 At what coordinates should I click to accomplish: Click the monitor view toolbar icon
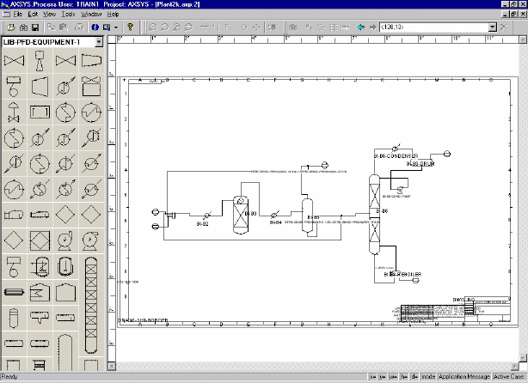tap(107, 27)
